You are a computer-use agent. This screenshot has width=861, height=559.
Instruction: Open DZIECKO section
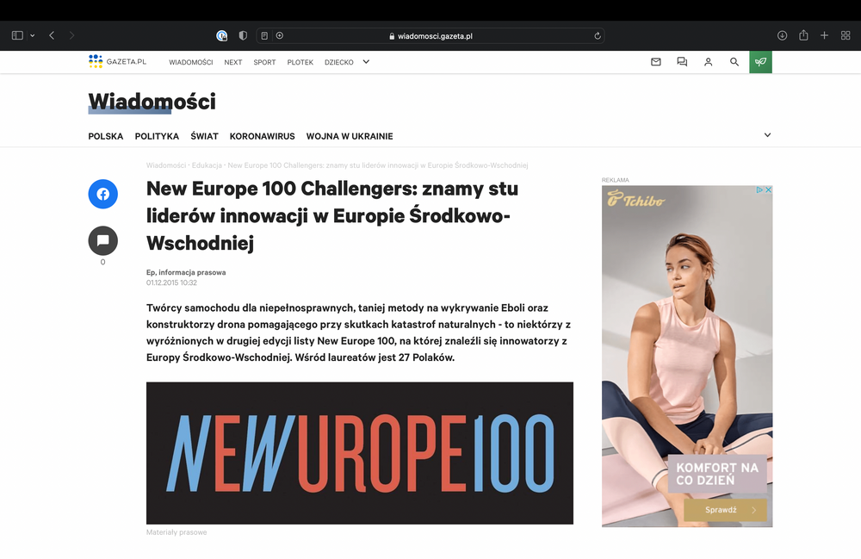pyautogui.click(x=338, y=62)
